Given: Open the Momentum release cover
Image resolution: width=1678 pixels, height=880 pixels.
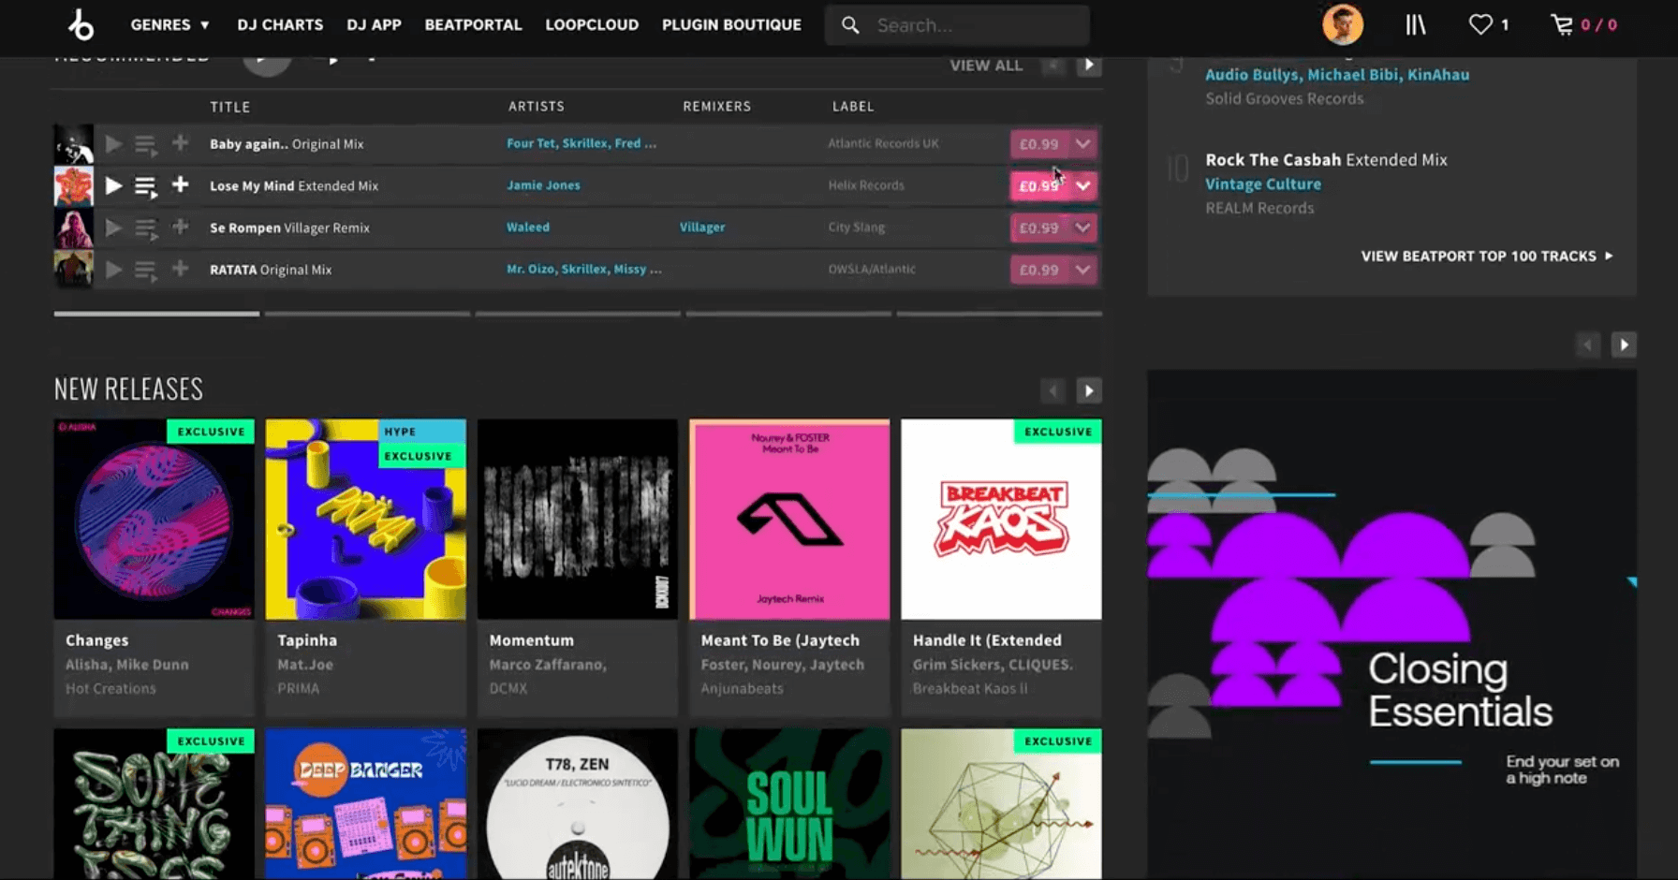Looking at the screenshot, I should point(577,519).
